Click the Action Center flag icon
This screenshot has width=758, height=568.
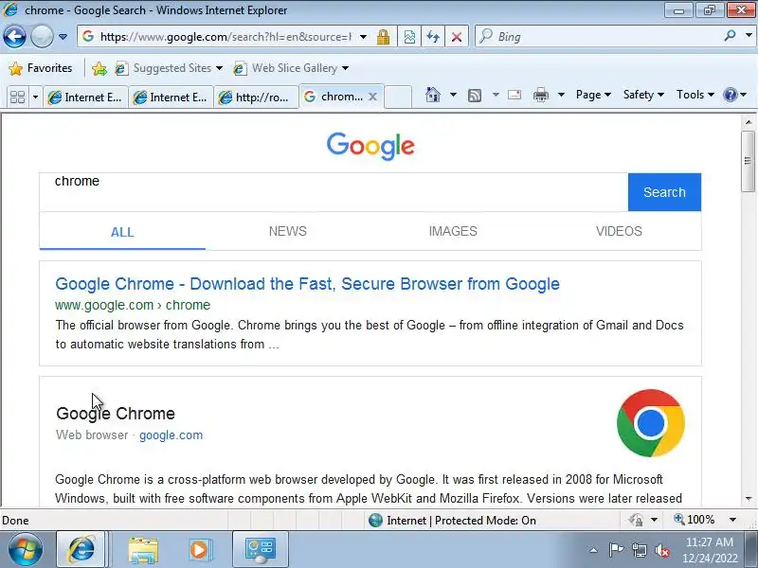(616, 550)
